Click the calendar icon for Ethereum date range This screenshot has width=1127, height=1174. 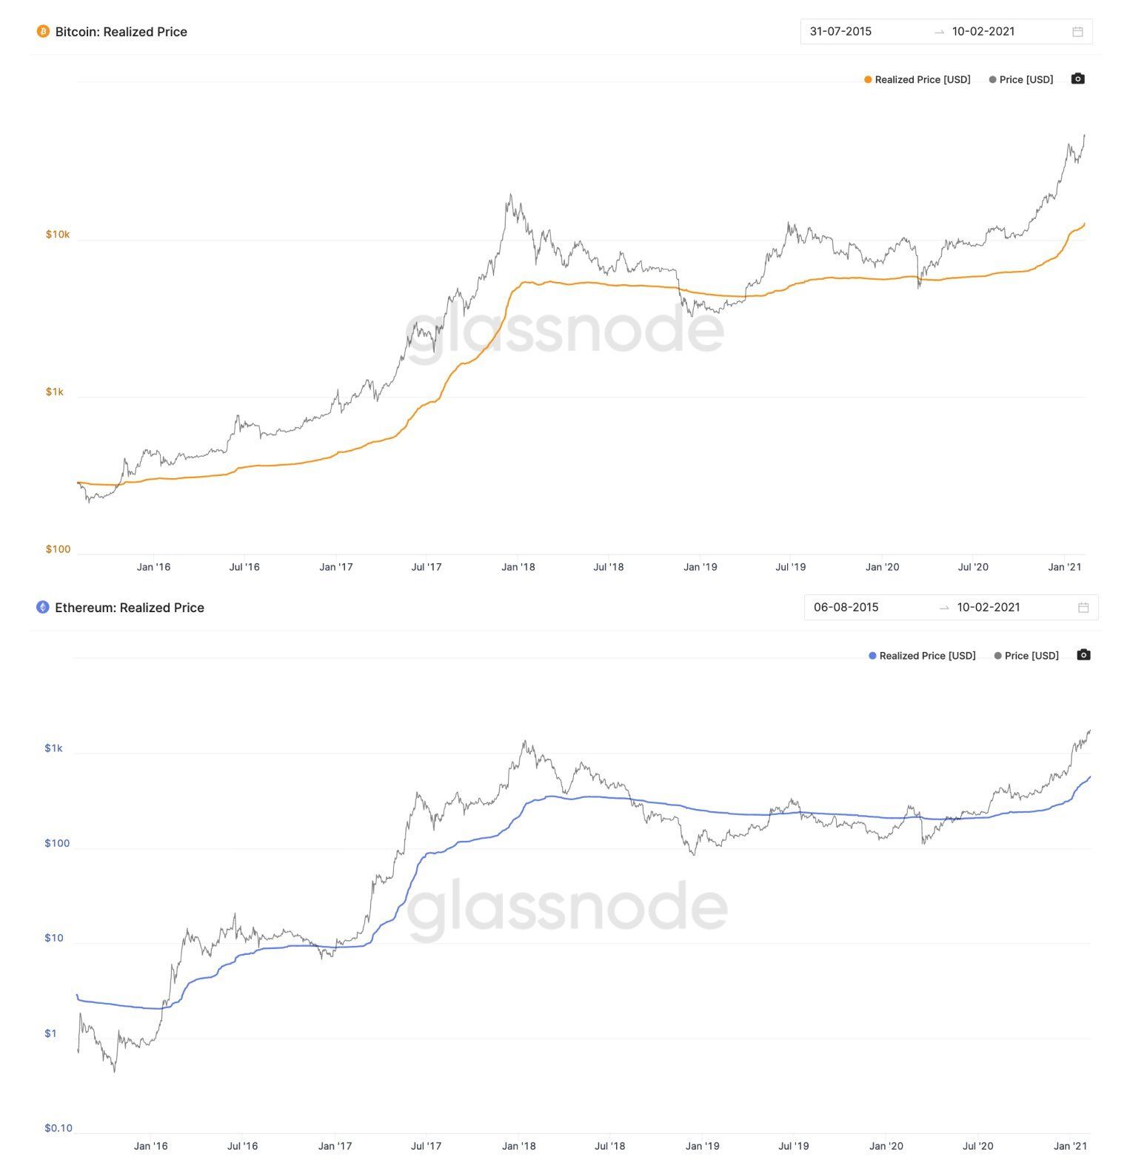(x=1082, y=606)
